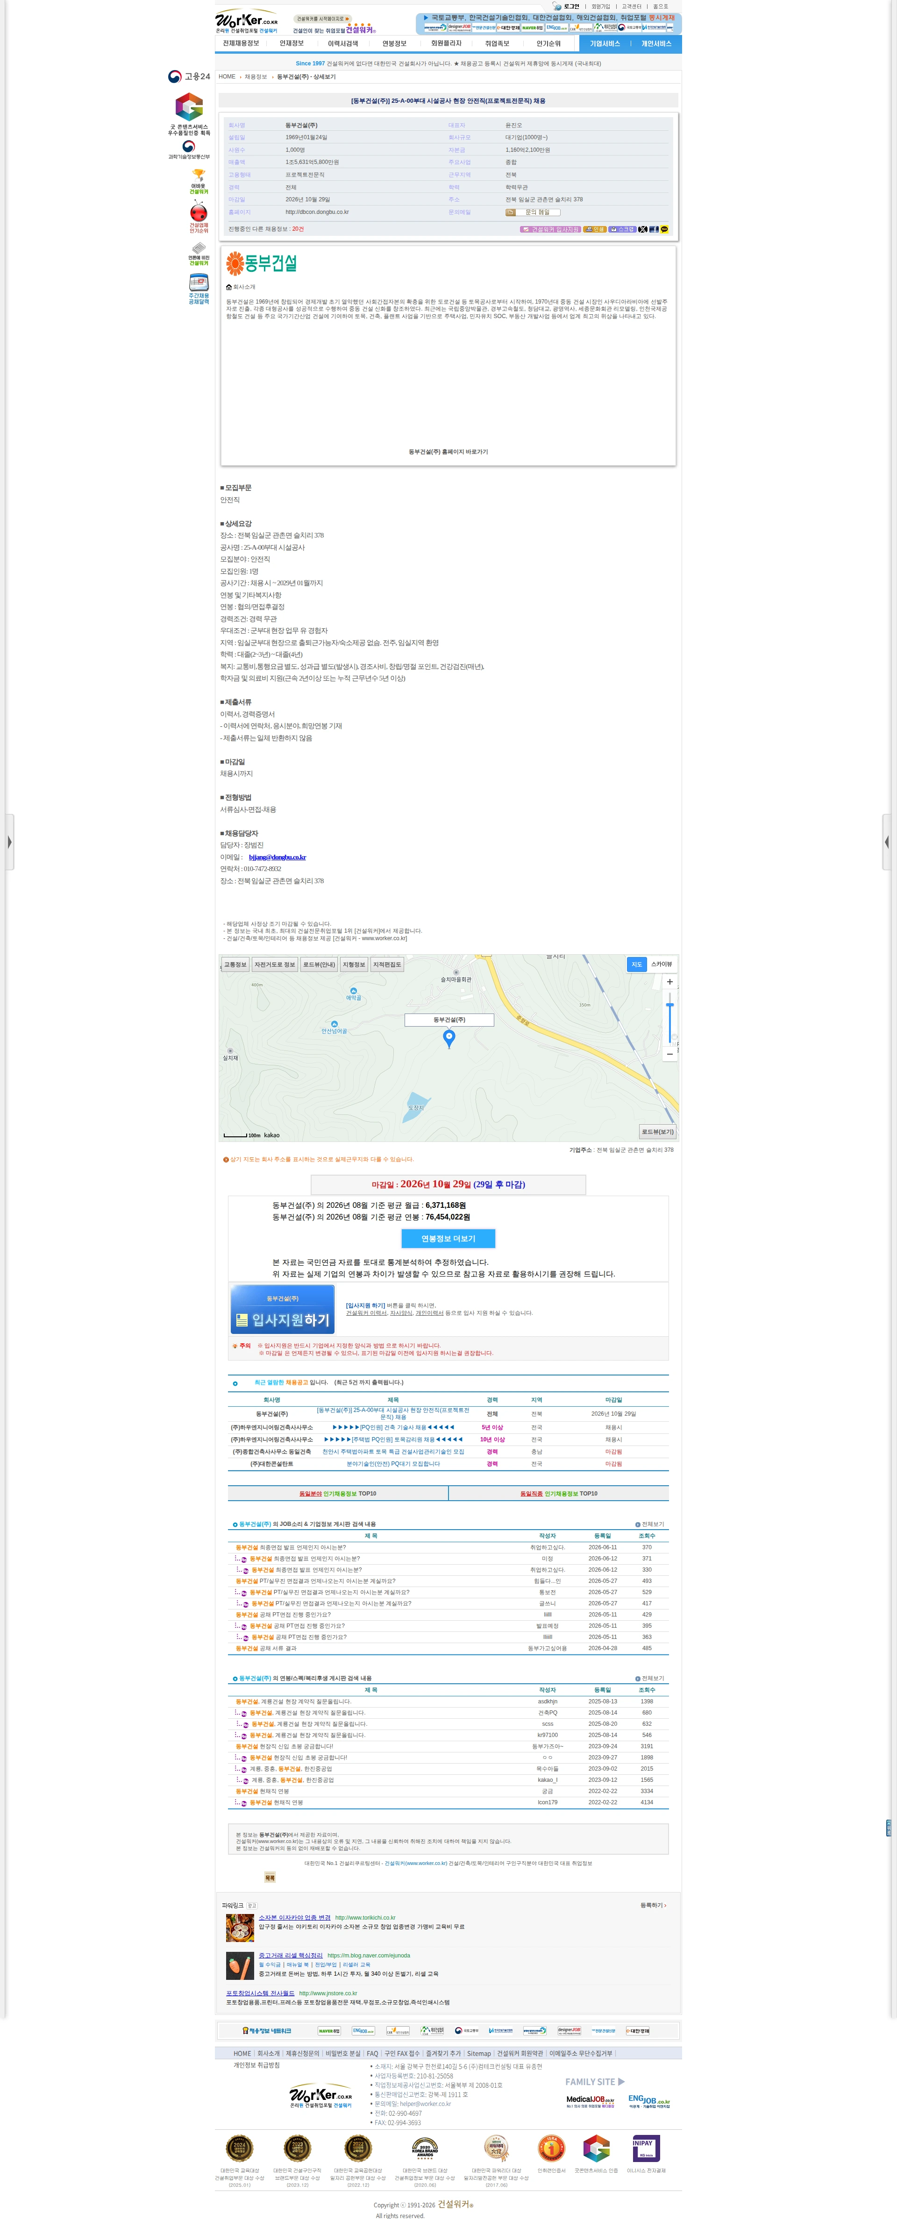This screenshot has width=897, height=2219.
Task: Open the 어워드 건설워커 trophy icon
Action: [198, 181]
